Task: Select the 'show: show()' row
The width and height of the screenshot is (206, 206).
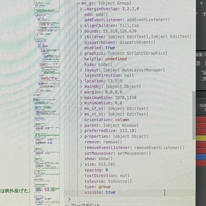Action: [x=99, y=159]
